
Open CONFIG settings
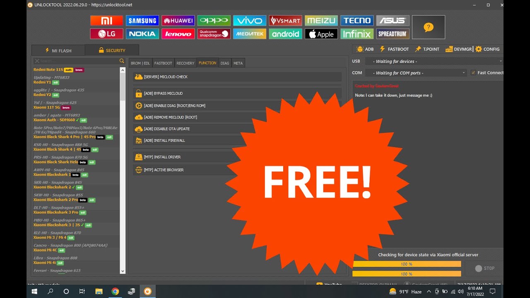pyautogui.click(x=487, y=49)
